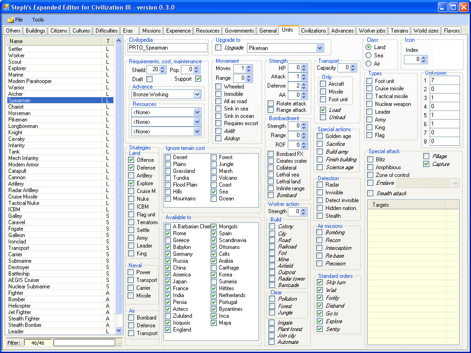Toggle the Support checkbox
This screenshot has width=471, height=353.
click(198, 79)
